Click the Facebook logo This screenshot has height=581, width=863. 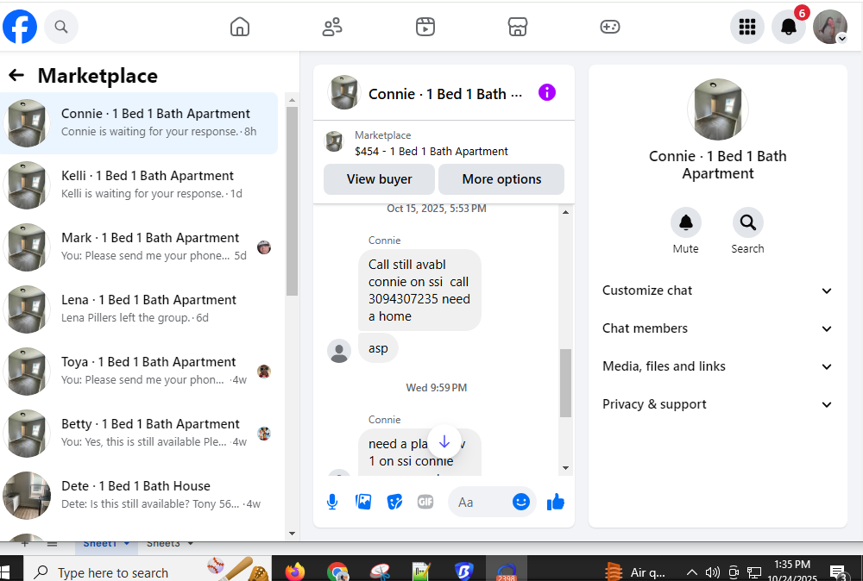tap(20, 27)
